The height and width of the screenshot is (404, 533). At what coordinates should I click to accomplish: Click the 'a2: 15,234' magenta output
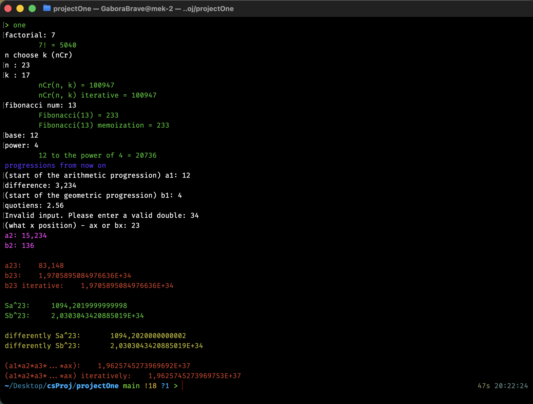point(26,235)
